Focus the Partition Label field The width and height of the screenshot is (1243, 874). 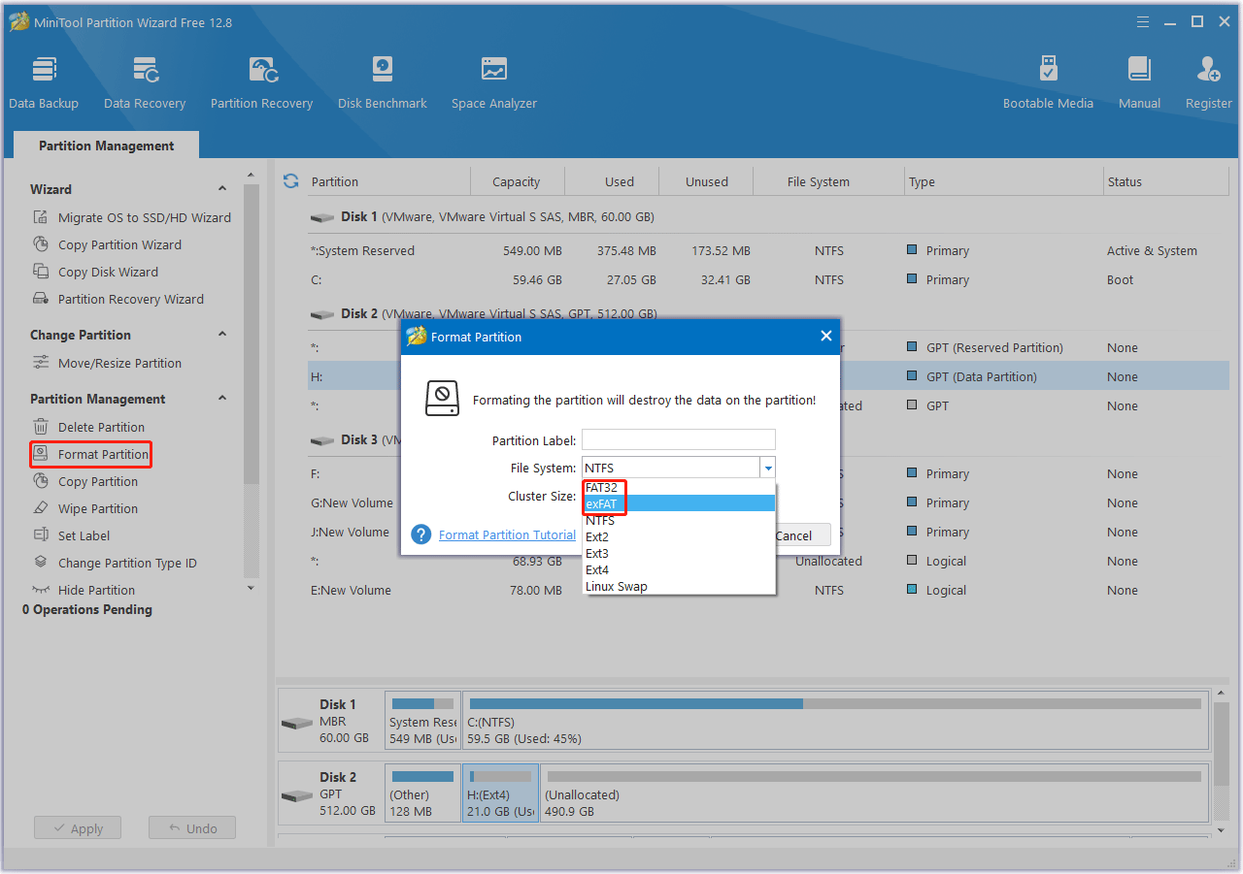click(679, 440)
